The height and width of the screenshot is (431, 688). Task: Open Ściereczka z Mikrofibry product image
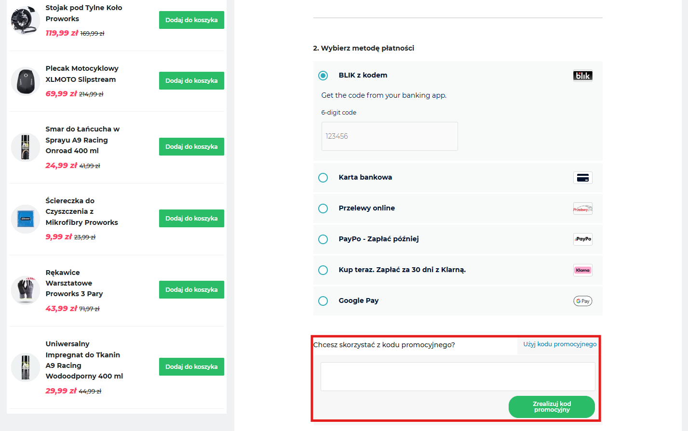coord(25,219)
